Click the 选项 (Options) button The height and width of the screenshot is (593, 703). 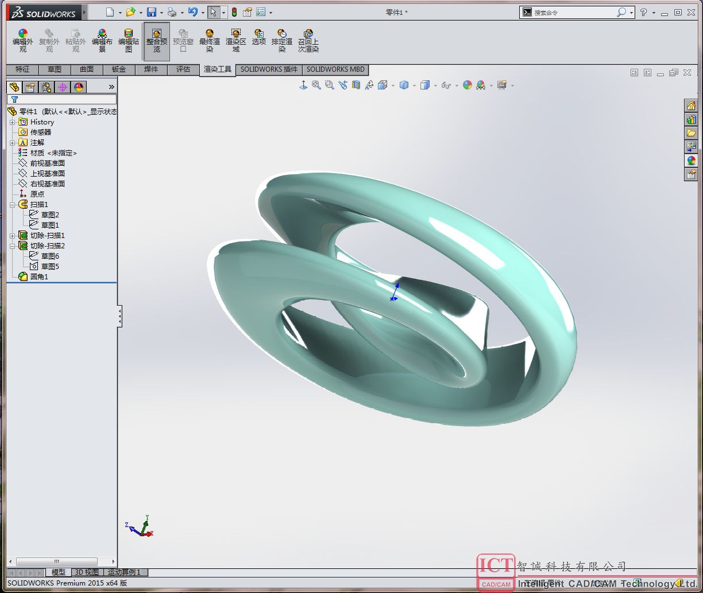tap(258, 37)
